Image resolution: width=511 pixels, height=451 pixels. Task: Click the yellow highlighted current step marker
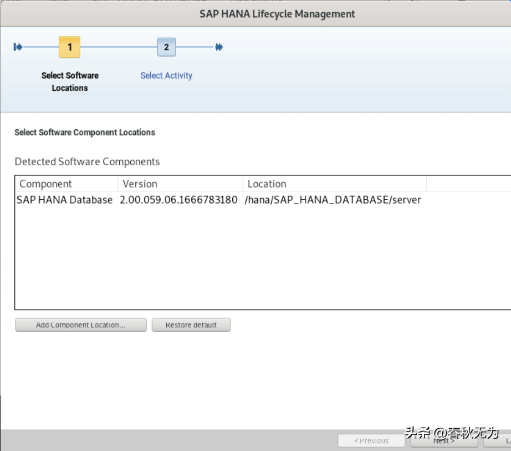coord(69,47)
